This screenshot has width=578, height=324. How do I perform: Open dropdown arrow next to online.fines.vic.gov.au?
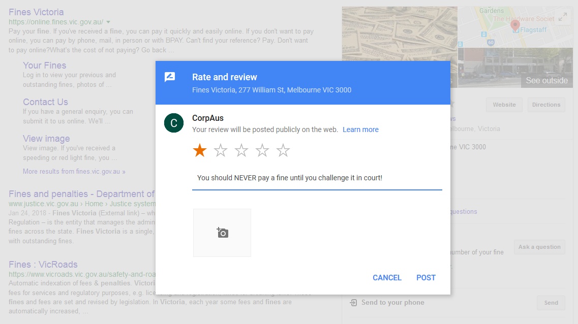point(108,22)
